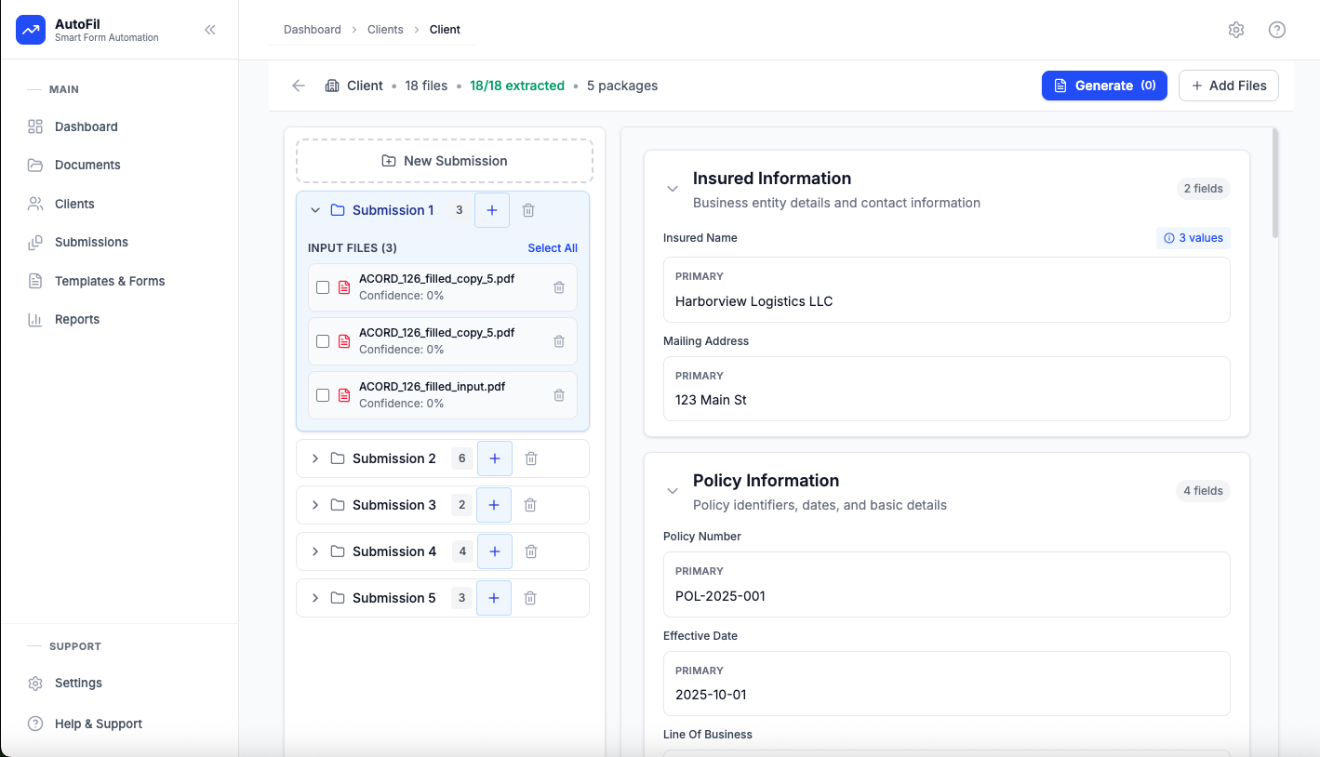Check the ACORD_126_filled_input.pdf checkbox

(x=323, y=394)
